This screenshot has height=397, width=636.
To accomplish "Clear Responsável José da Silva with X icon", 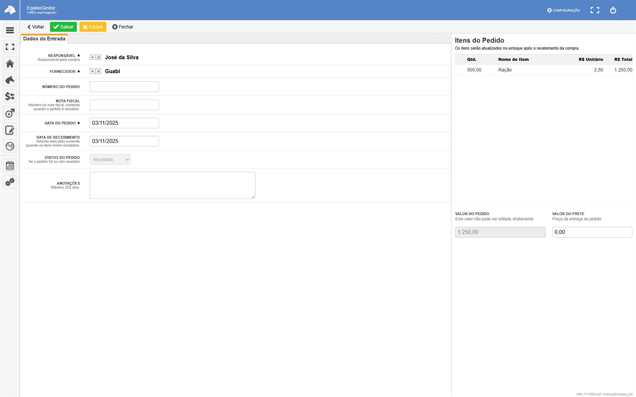I will coord(99,58).
